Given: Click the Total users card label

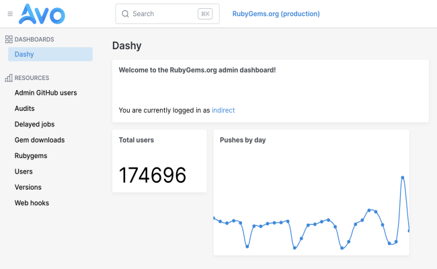Looking at the screenshot, I should click(x=136, y=140).
